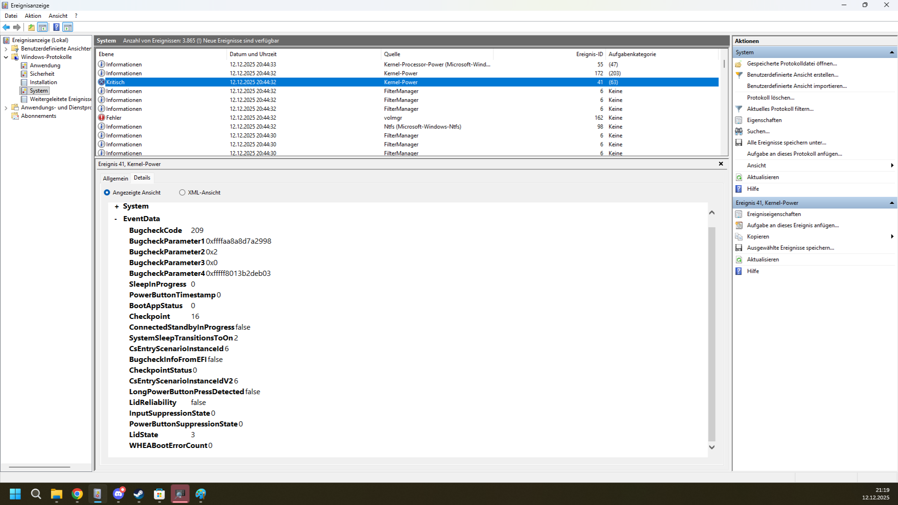Viewport: 898px width, 505px height.
Task: Close the event preview pane
Action: click(x=721, y=164)
